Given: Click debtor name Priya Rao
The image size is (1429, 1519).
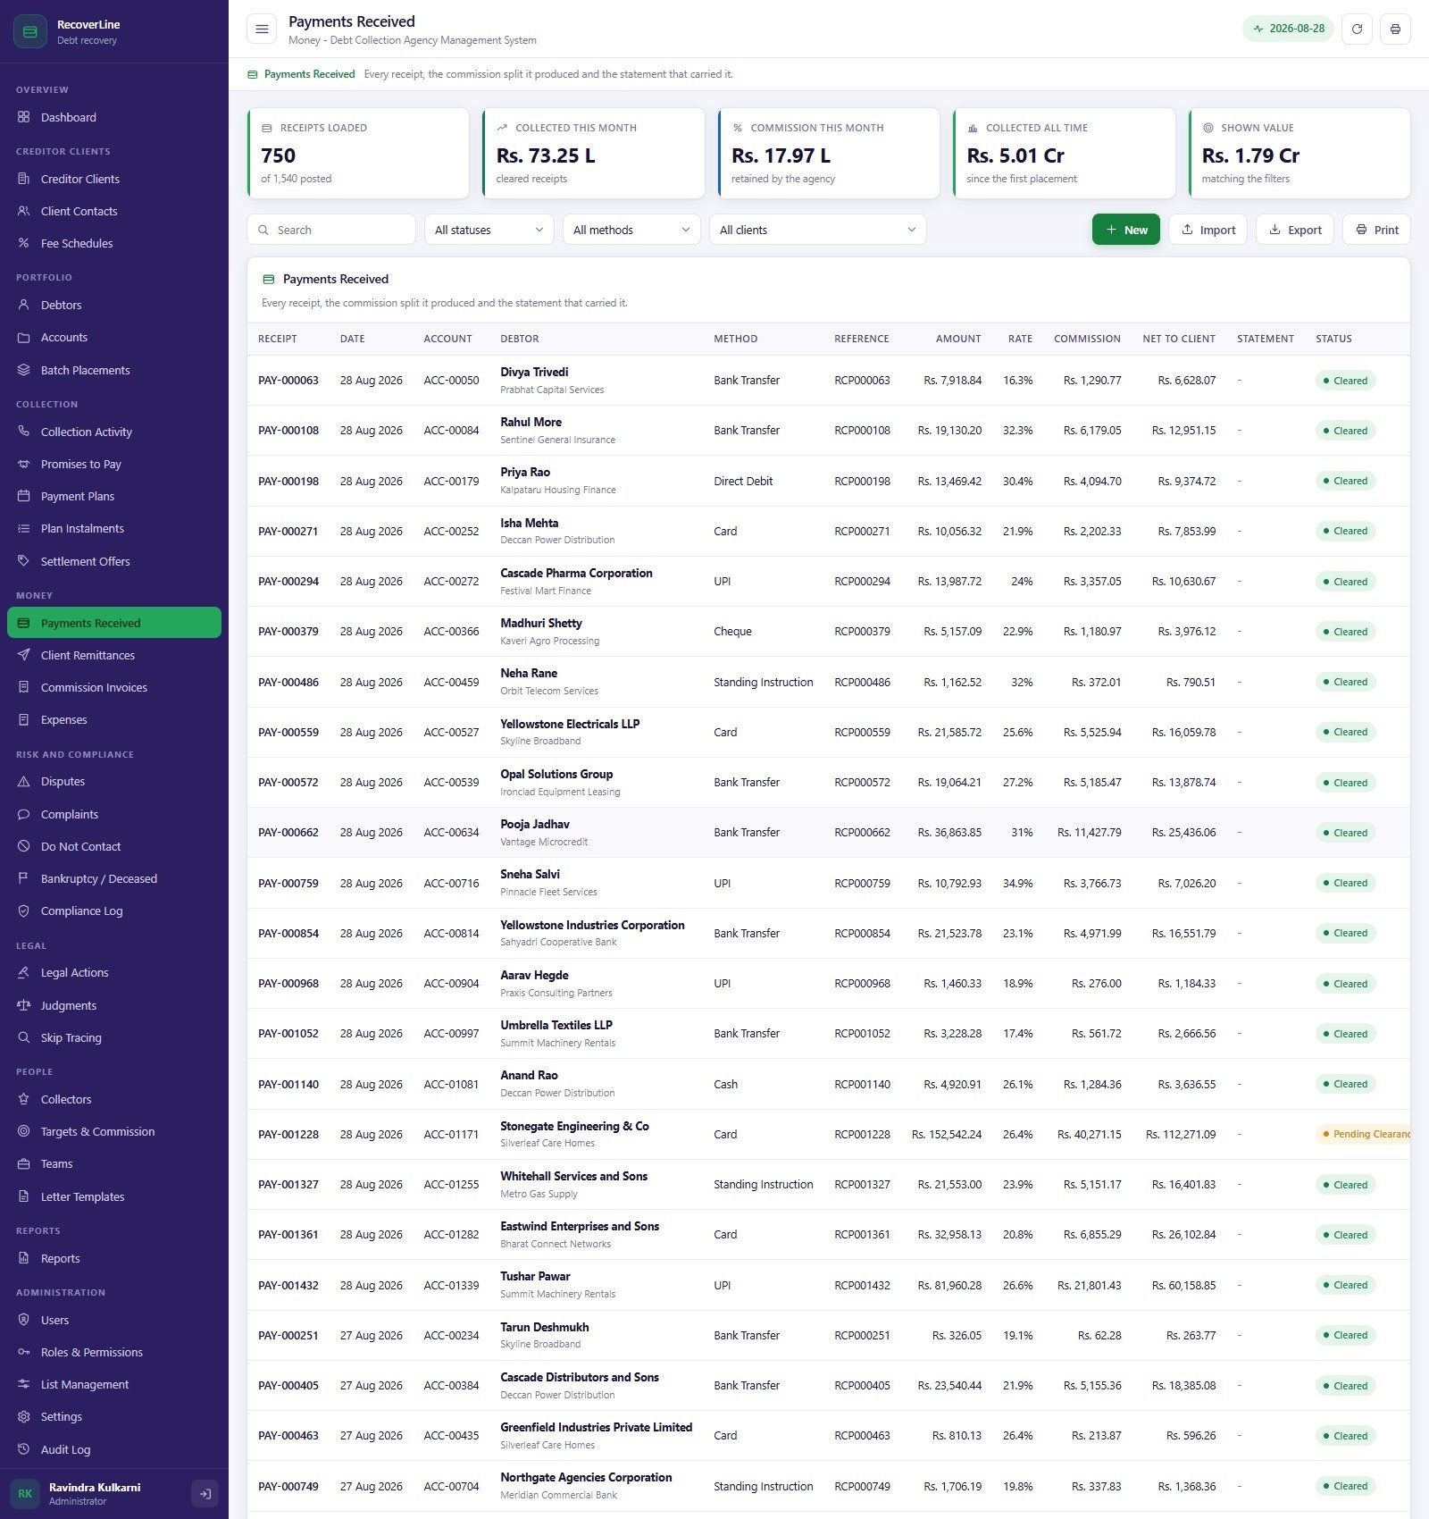Looking at the screenshot, I should 525,472.
